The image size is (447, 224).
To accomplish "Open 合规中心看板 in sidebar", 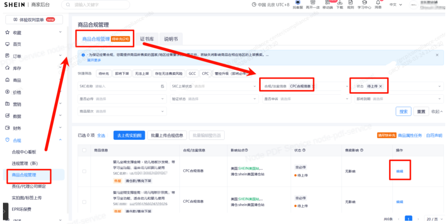I will pos(24,152).
